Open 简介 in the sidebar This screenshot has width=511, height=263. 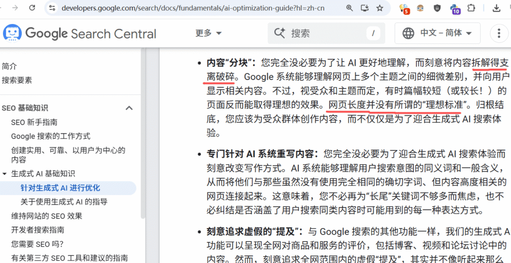pos(9,66)
